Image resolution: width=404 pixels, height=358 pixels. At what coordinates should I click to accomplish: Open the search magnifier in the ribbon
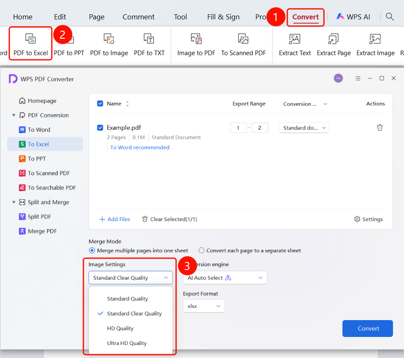(390, 17)
